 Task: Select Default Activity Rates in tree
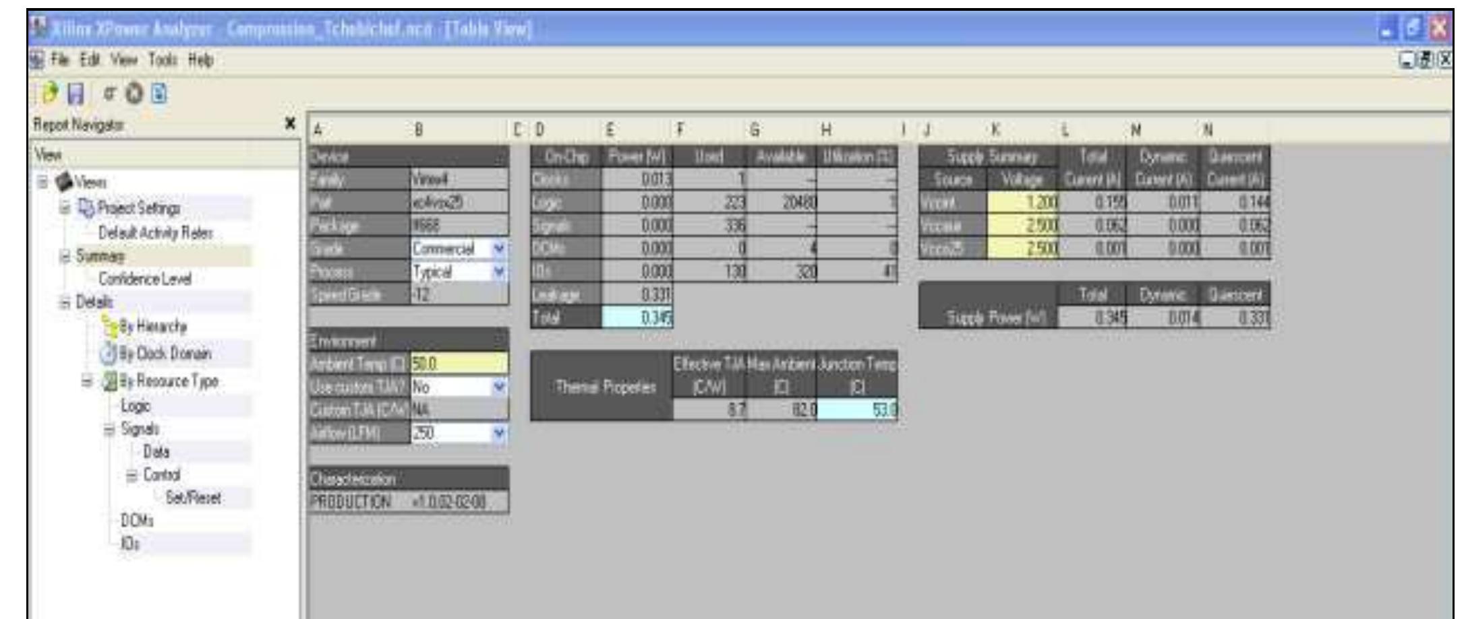156,233
